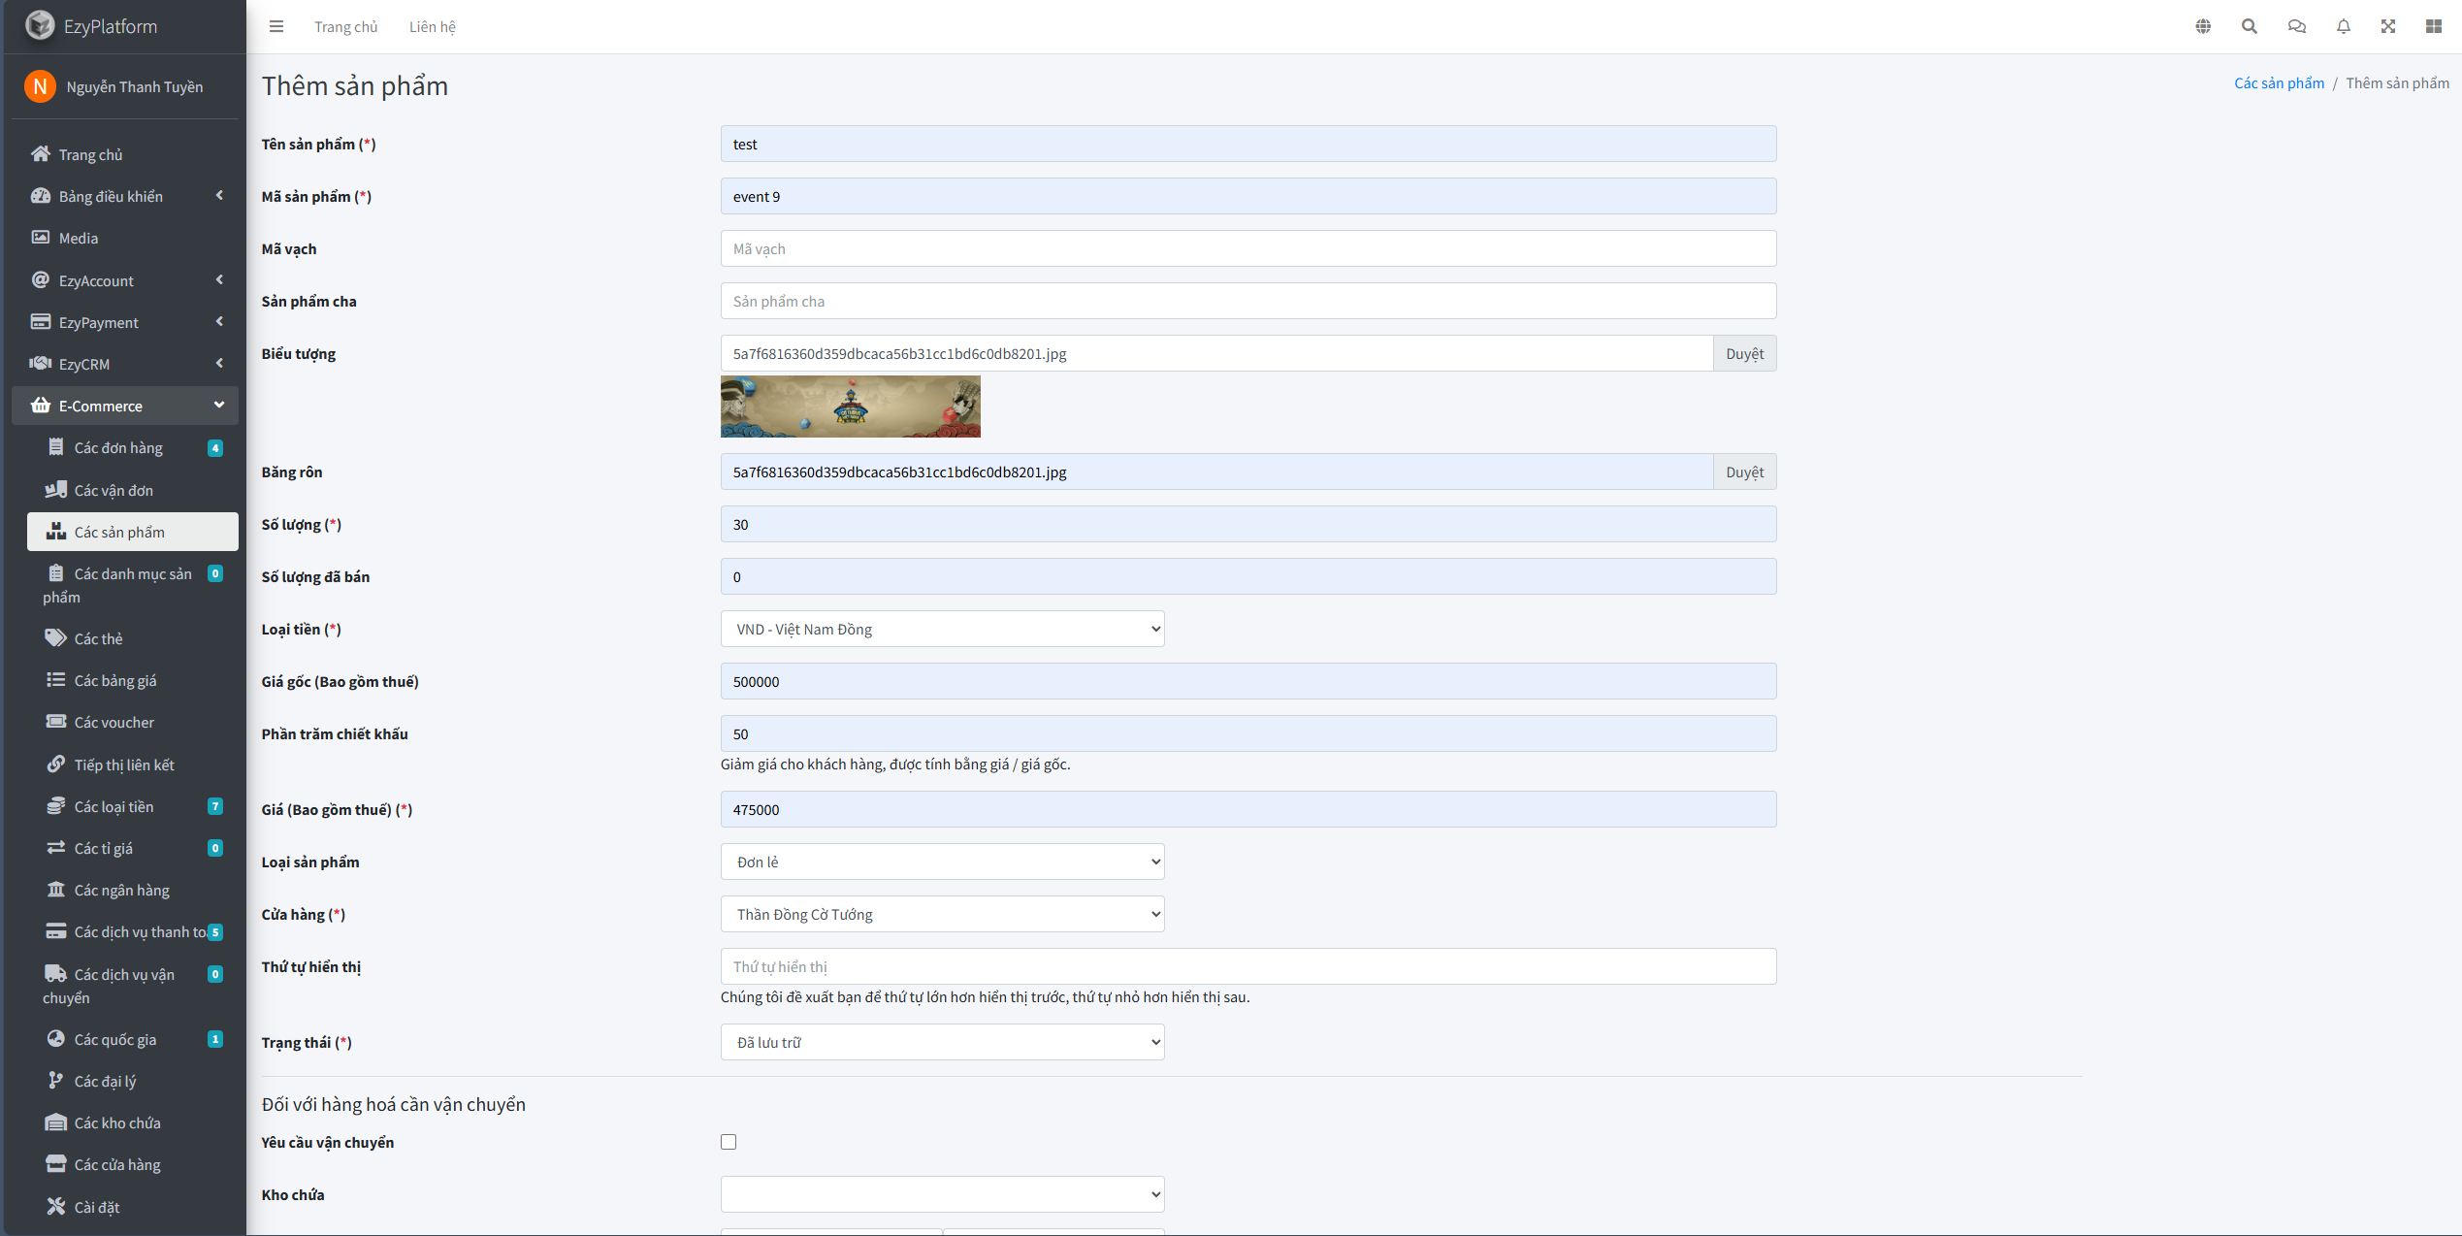Image resolution: width=2462 pixels, height=1236 pixels.
Task: Open the Trạng thái dropdown
Action: pyautogui.click(x=942, y=1042)
